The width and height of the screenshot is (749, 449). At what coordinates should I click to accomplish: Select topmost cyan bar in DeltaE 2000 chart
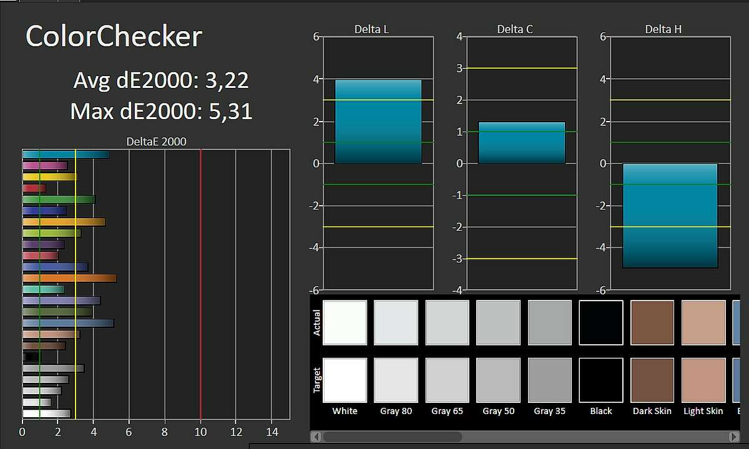66,155
